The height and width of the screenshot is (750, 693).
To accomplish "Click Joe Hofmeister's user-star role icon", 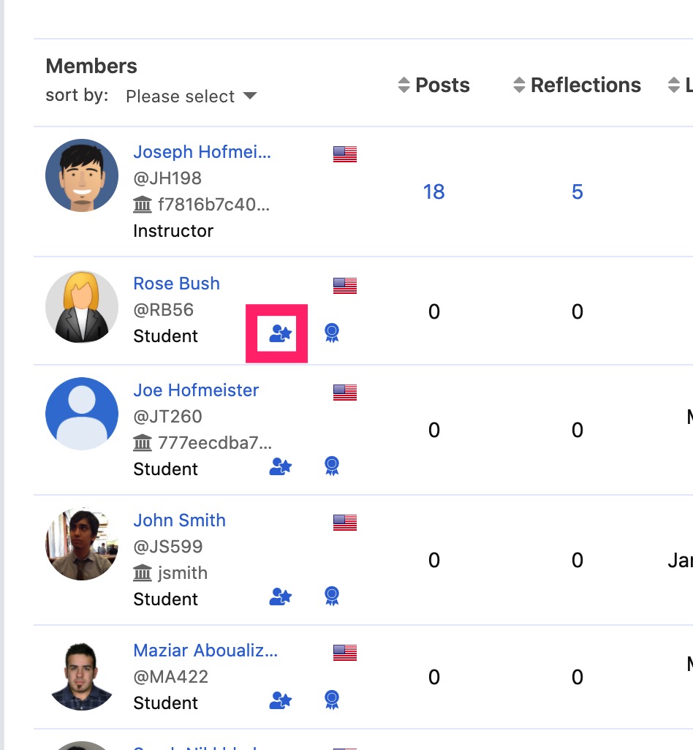I will pyautogui.click(x=281, y=466).
